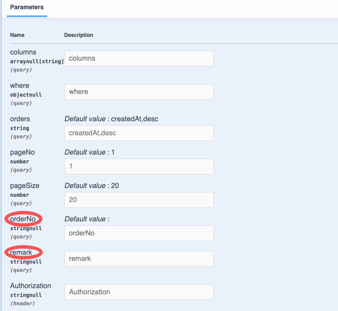Viewport: 338px width, 311px height.
Task: Click the pageNo number input
Action: point(139,166)
